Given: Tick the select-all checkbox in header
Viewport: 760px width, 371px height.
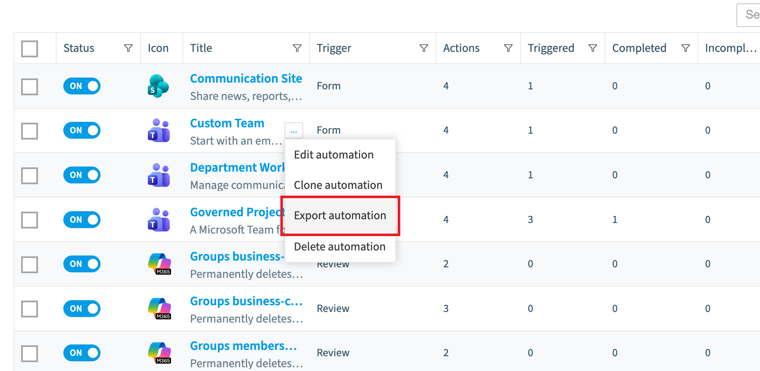Looking at the screenshot, I should tap(30, 49).
